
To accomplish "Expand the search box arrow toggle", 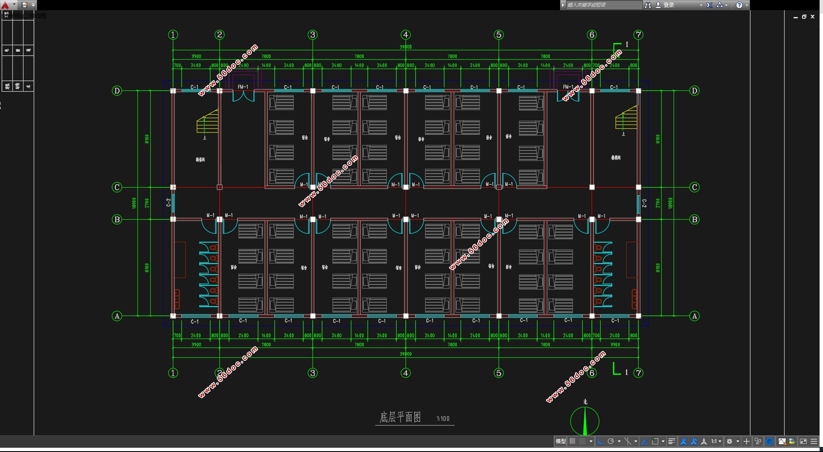I will 563,5.
